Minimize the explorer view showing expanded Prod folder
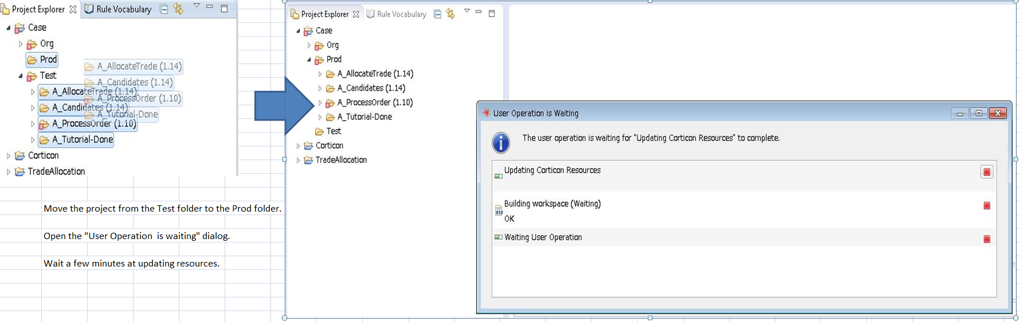The height and width of the screenshot is (322, 1020). [x=478, y=11]
